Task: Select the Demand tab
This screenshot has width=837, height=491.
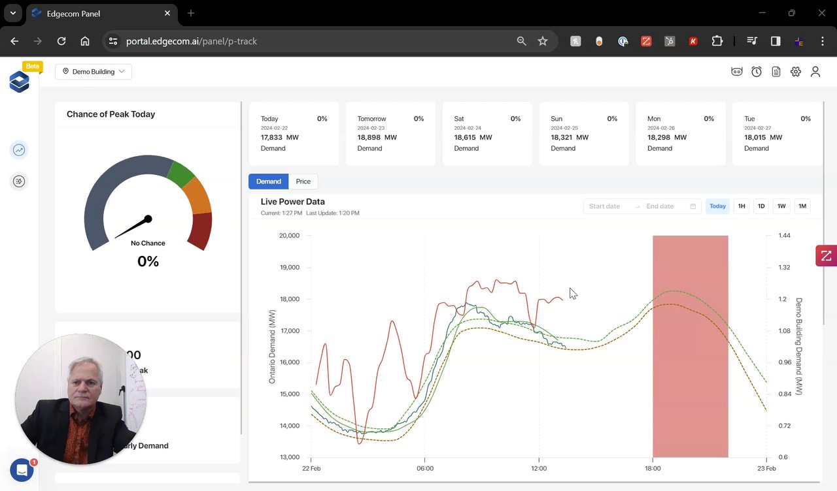Action: [x=268, y=182]
